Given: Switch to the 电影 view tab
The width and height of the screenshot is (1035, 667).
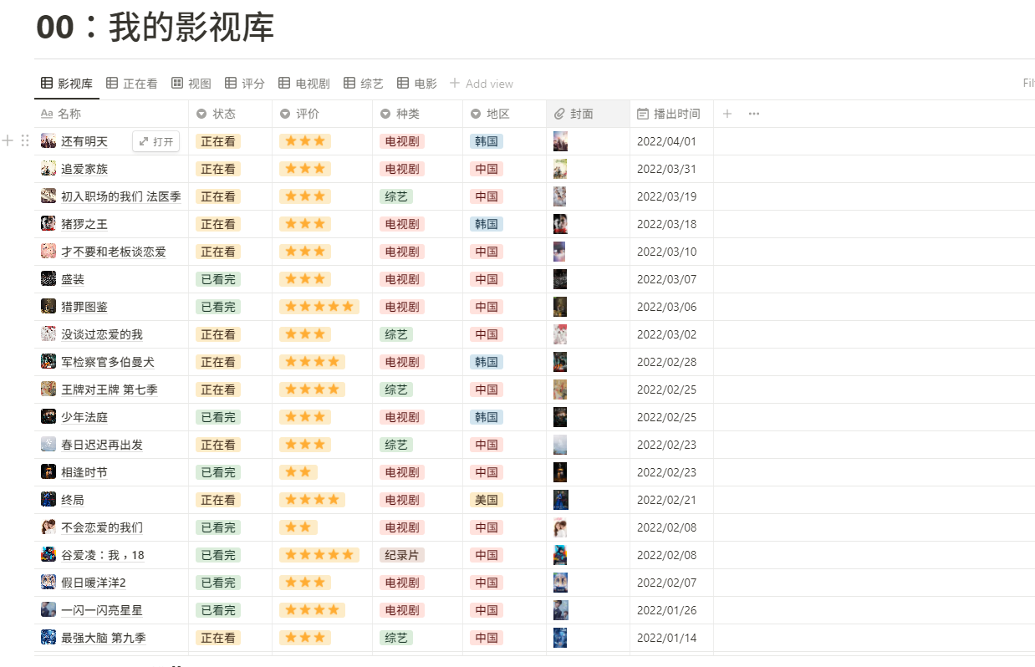Looking at the screenshot, I should pos(417,84).
